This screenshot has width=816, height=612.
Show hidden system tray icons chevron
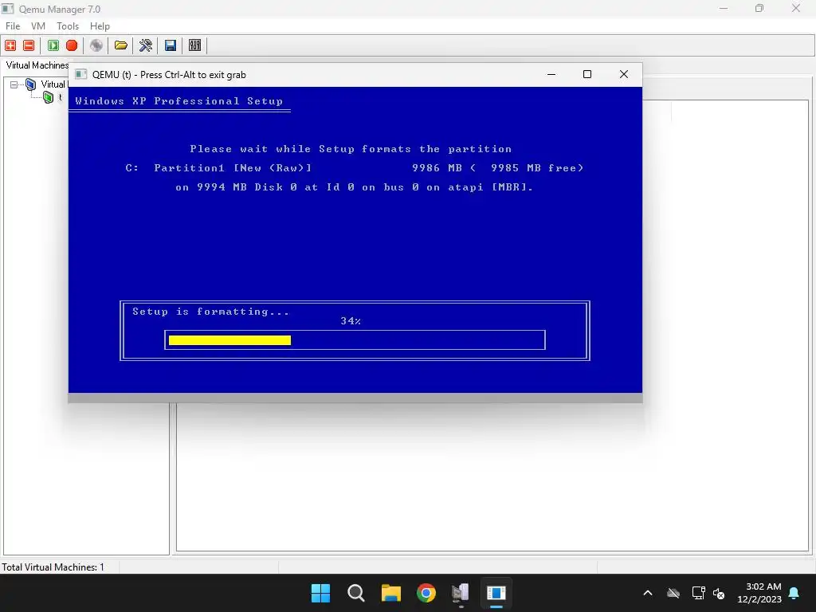click(x=648, y=593)
